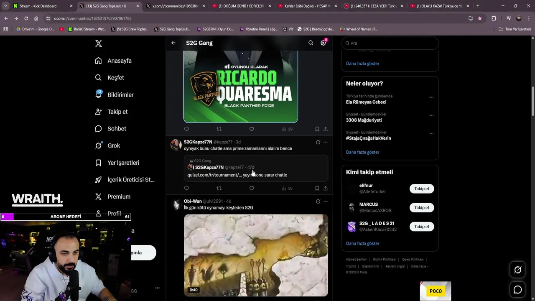Click the page vertical scrollbar thumb
Screen dimensions: 535x301
(x=533, y=102)
